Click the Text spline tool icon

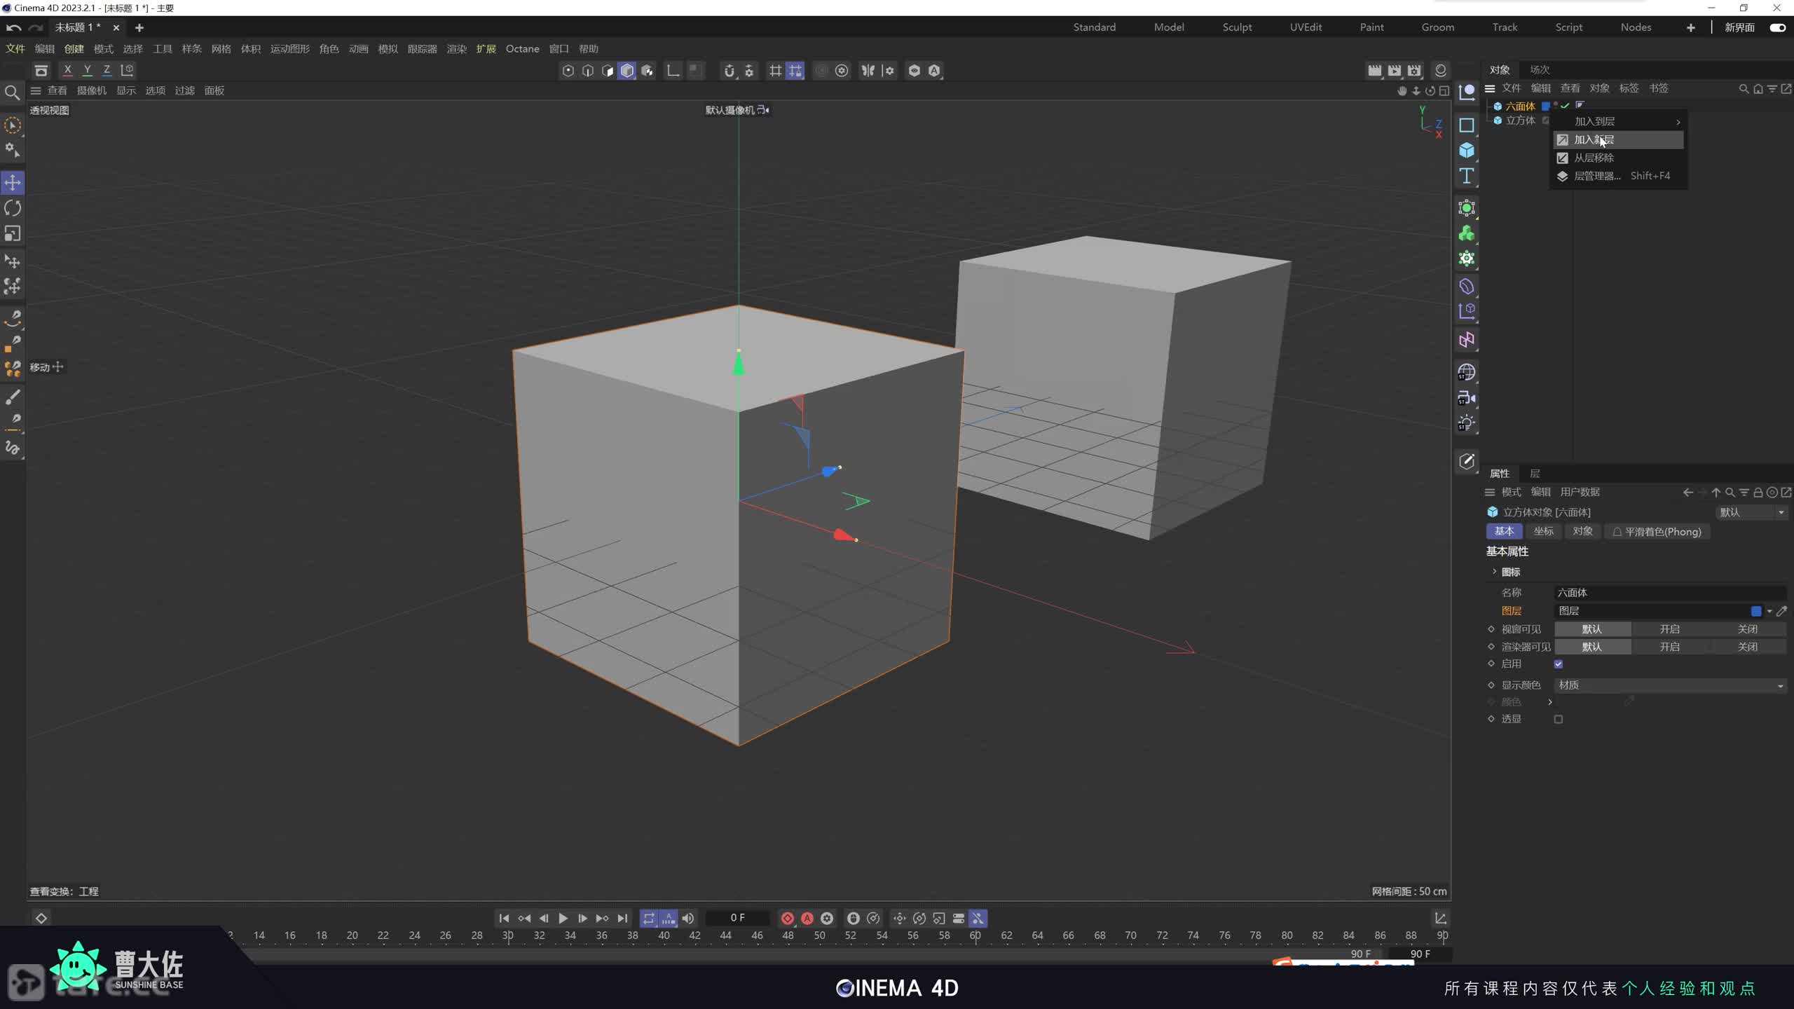coord(1466,176)
